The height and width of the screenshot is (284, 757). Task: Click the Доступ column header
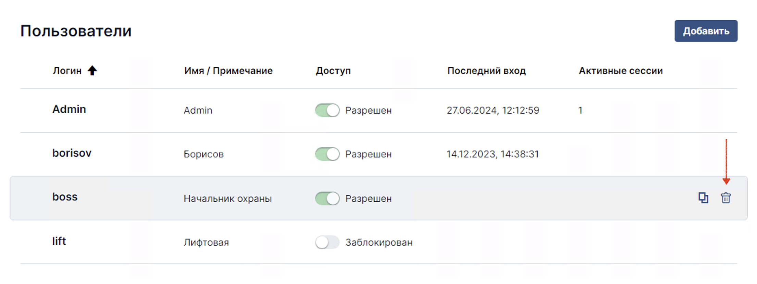[333, 71]
